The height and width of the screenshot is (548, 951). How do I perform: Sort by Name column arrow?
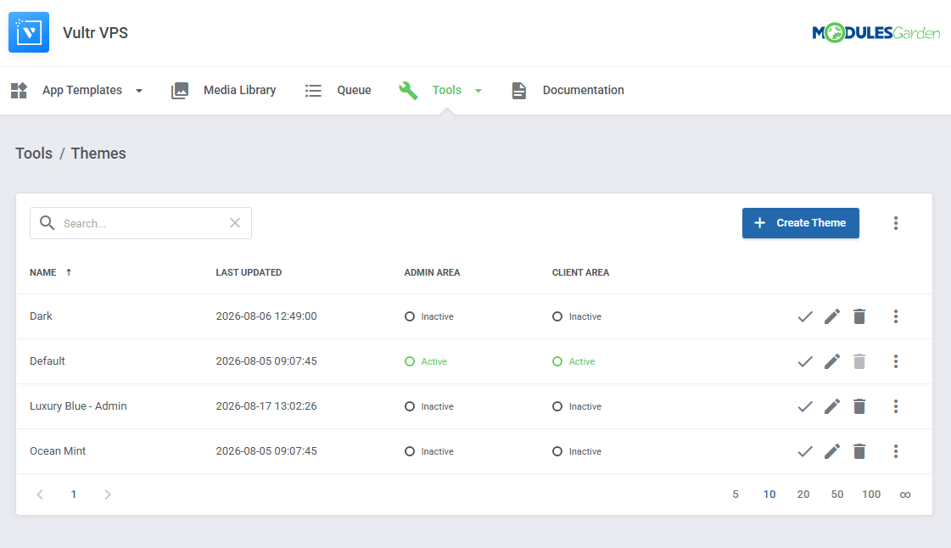pos(69,272)
